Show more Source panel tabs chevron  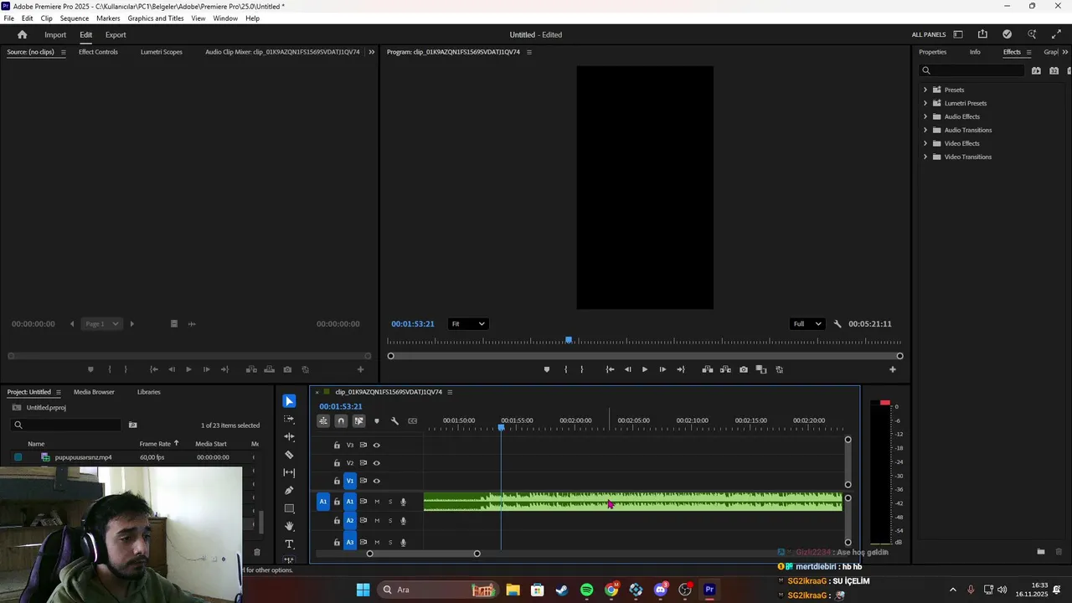(372, 52)
